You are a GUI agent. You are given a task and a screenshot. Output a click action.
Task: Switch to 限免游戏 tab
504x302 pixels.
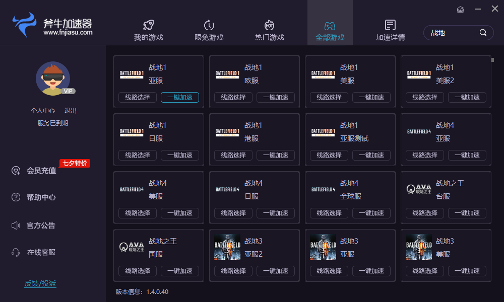click(x=209, y=31)
